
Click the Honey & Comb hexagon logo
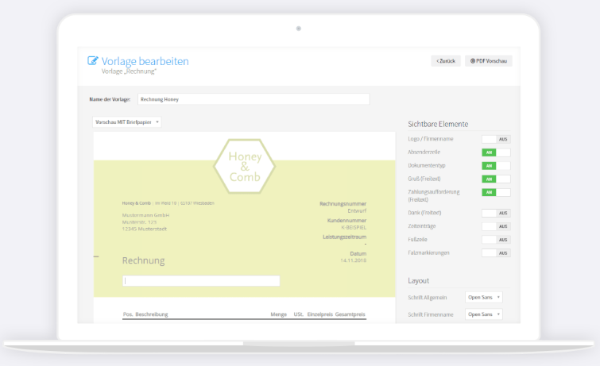(x=244, y=166)
